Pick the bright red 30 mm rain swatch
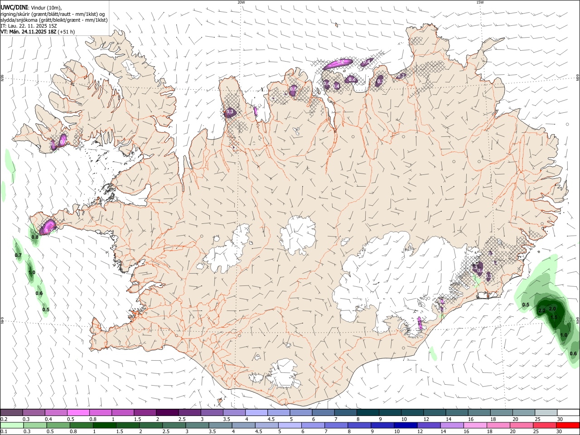Screen dimensions: 580x435 (x=567, y=425)
